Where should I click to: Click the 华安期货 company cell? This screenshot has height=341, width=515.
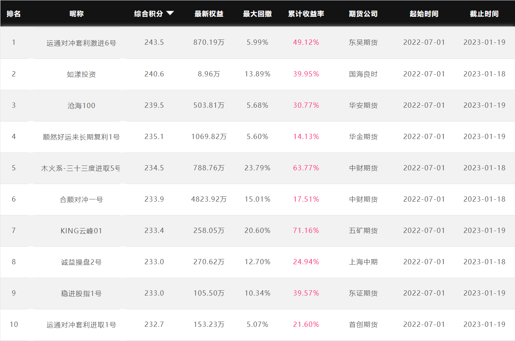point(363,105)
